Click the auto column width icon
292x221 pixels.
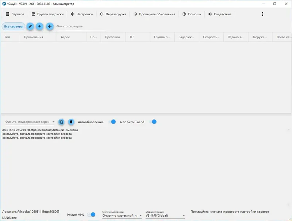[50, 26]
